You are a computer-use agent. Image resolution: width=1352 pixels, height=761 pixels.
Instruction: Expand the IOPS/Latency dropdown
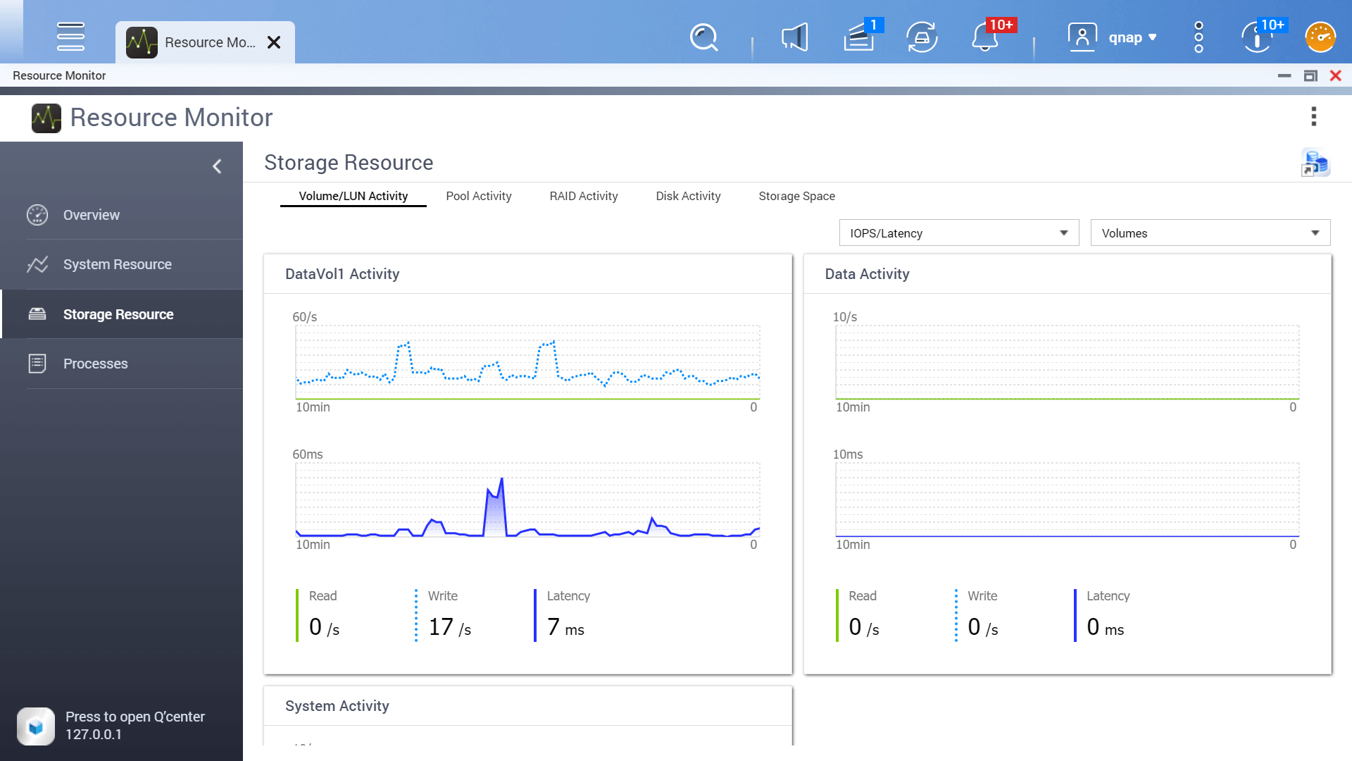(x=958, y=233)
